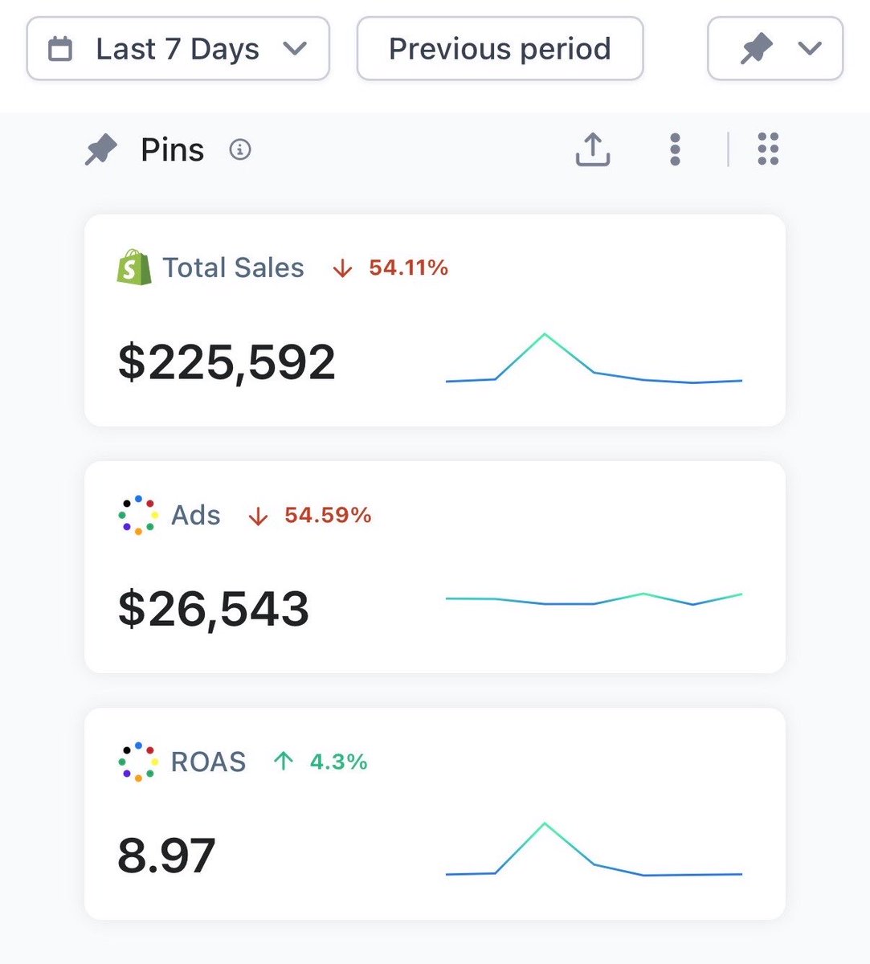The image size is (870, 964).
Task: Click the Total Sales label
Action: (x=233, y=268)
